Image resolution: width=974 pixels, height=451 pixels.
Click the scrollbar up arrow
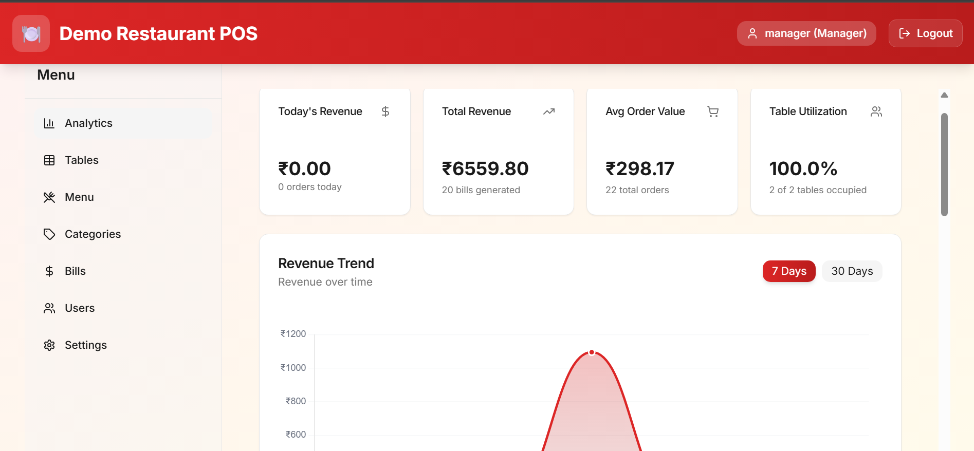click(x=944, y=95)
